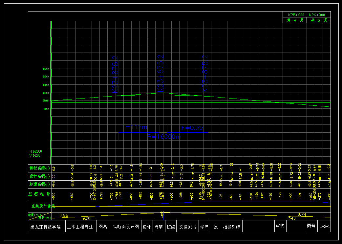Viewport: 342px width, 244px height.
Task: Select the 直线及平曲线 row label
Action: coord(43,206)
